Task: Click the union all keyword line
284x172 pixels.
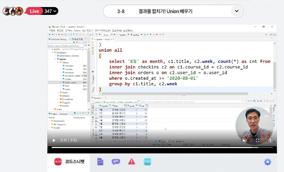Action: (x=110, y=50)
